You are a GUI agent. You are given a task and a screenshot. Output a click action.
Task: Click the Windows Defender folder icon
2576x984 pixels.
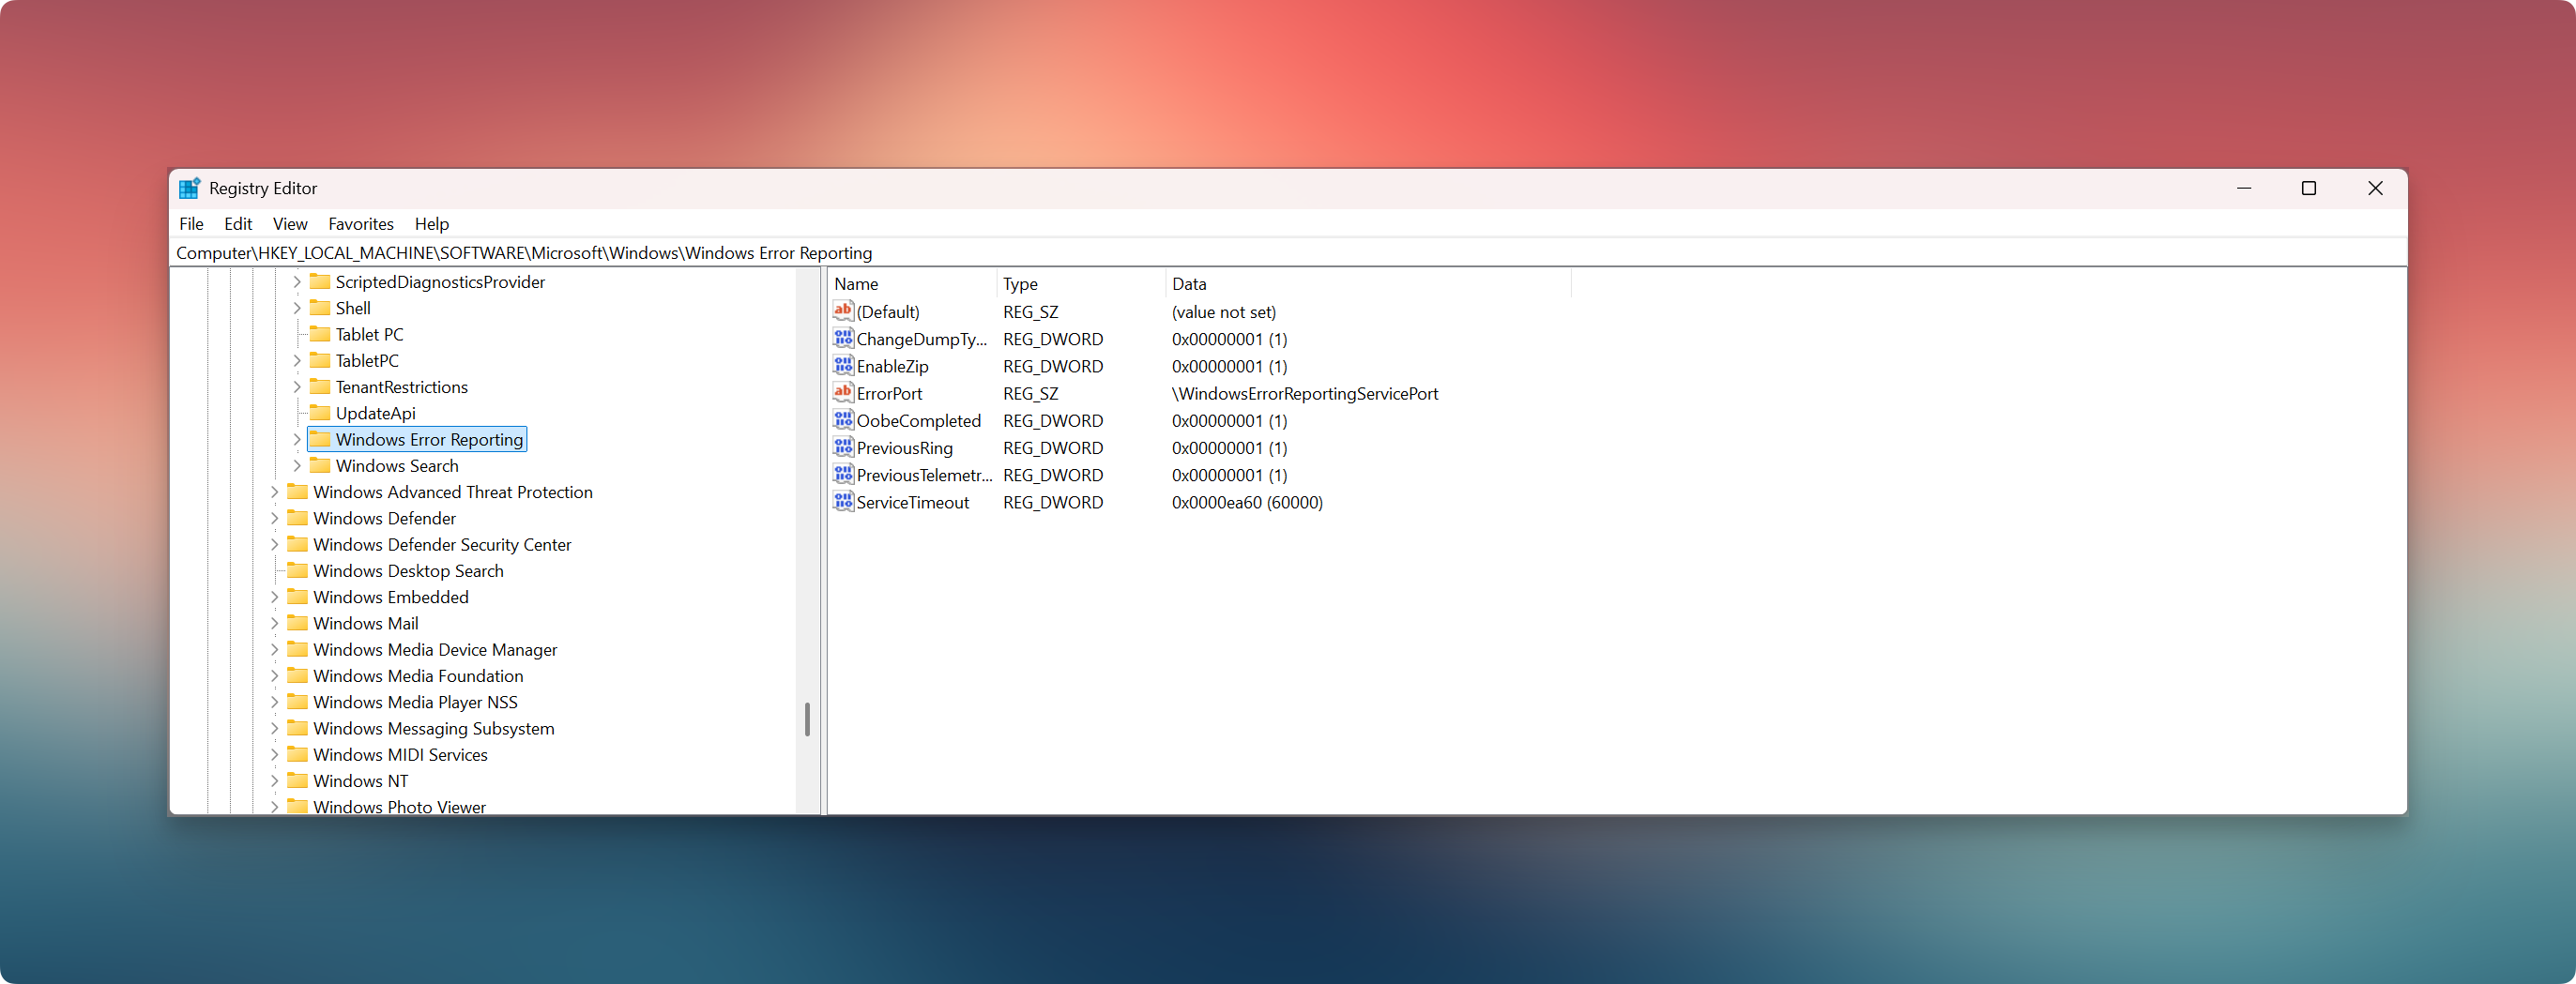coord(297,517)
